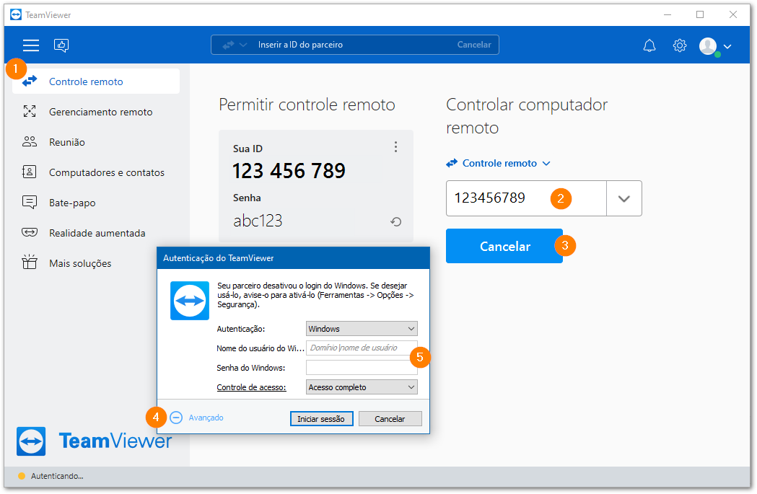Click the Iniciar sessão button

click(x=322, y=419)
